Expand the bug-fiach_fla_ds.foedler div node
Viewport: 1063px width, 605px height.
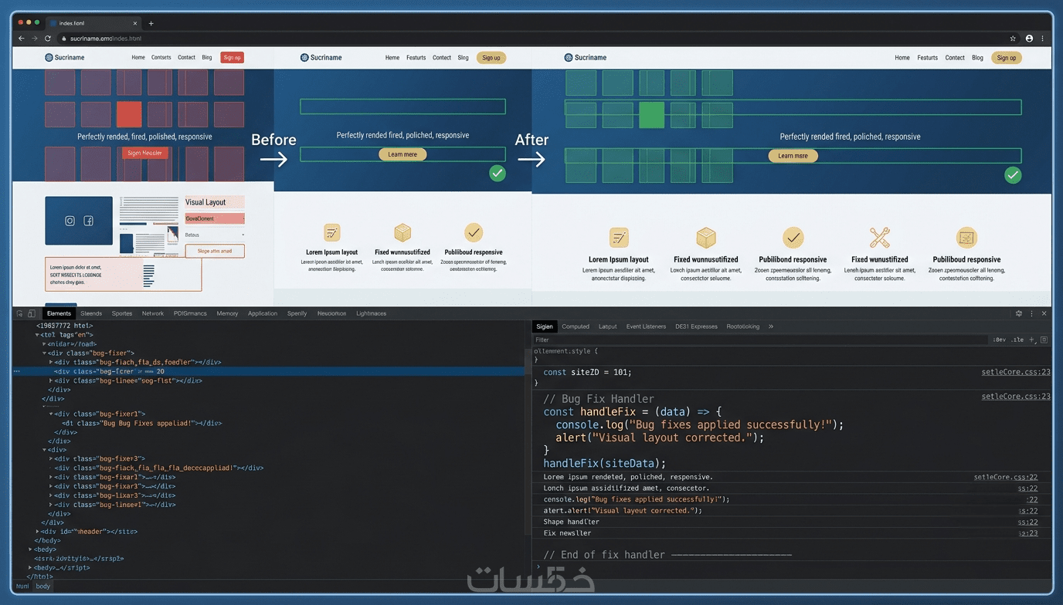coord(51,362)
